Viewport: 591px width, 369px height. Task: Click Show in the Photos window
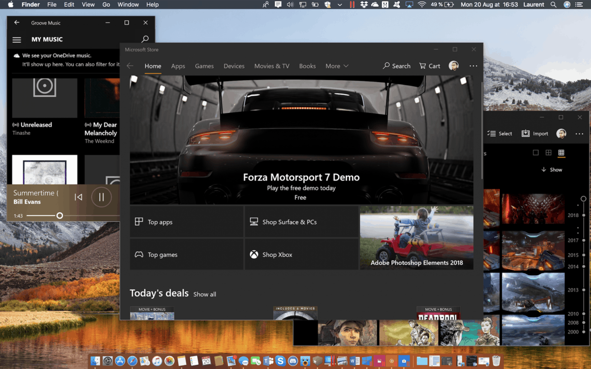click(x=552, y=170)
